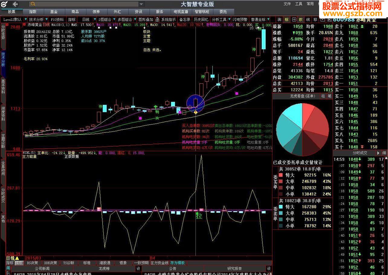The height and width of the screenshot is (275, 388).
Task: Open the 研究报告 tab
Action: [x=234, y=269]
